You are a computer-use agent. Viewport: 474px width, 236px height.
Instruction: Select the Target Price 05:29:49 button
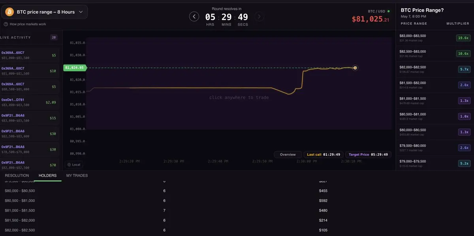[368, 155]
